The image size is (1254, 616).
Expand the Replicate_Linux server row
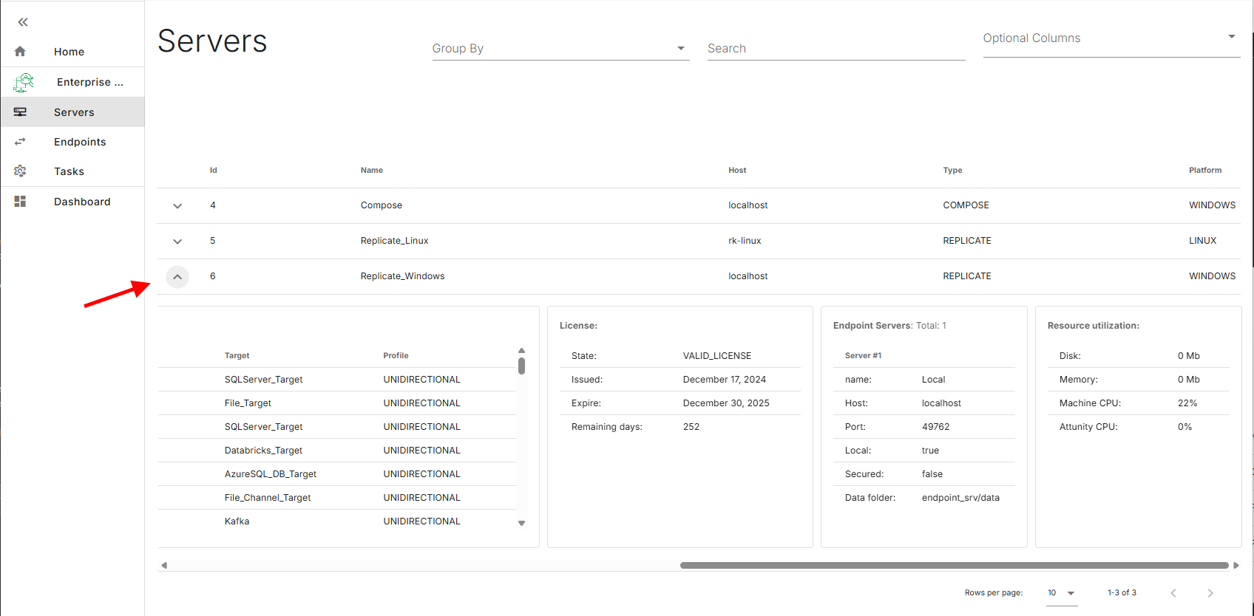point(177,242)
